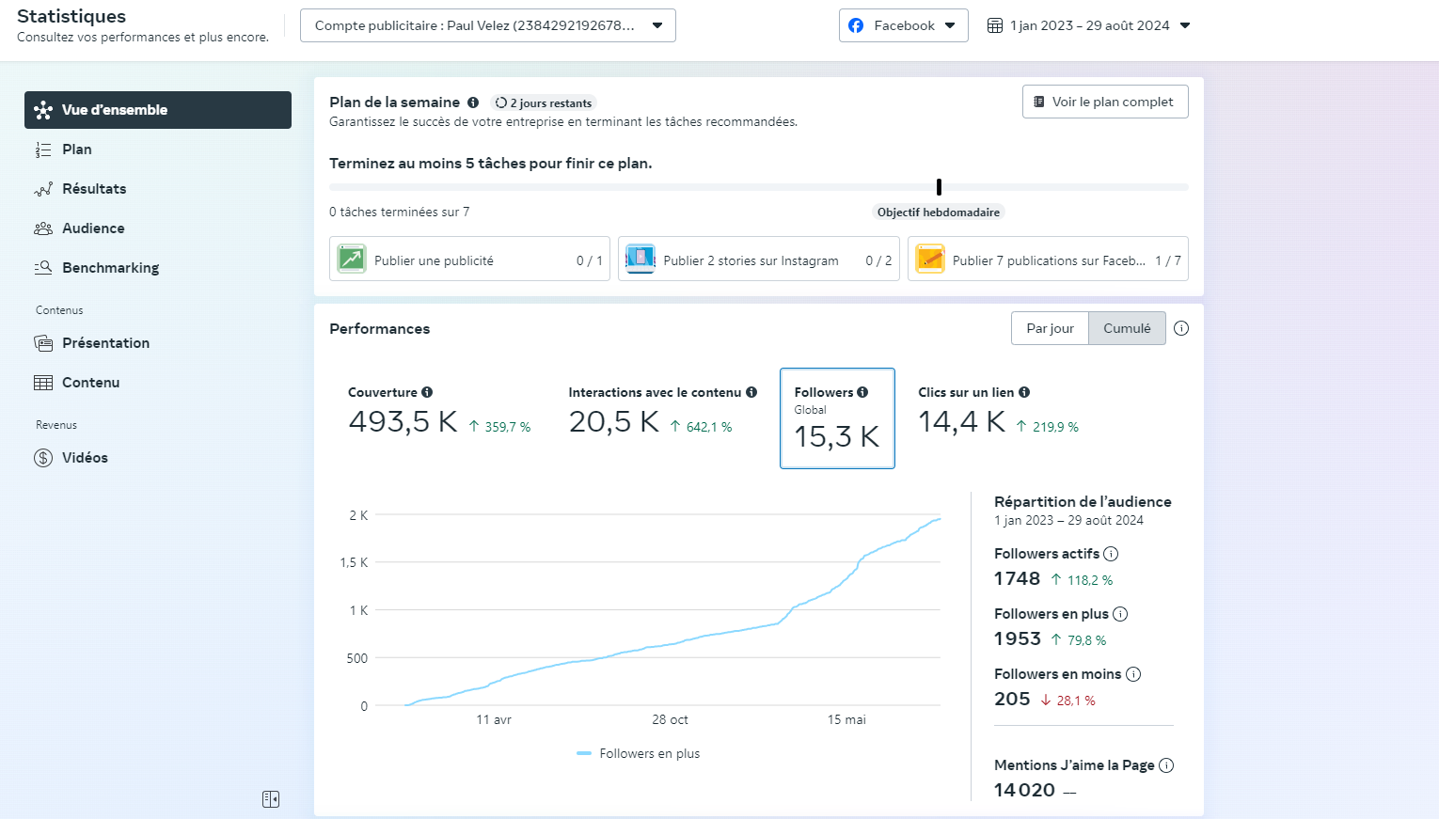Image resolution: width=1439 pixels, height=819 pixels.
Task: Click info icon next to Mentions J'aime la Page
Action: [1166, 765]
